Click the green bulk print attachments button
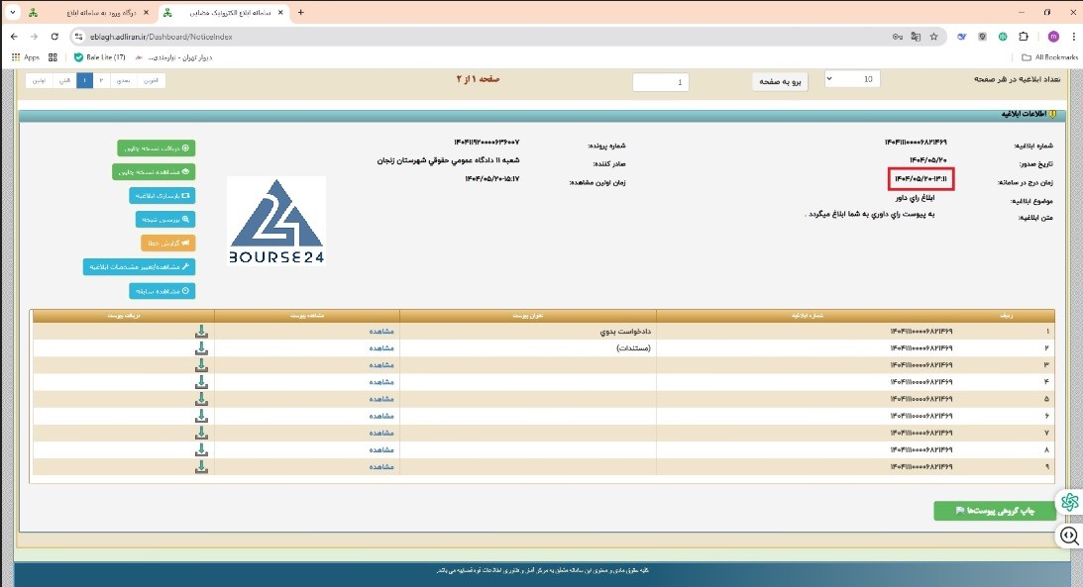The width and height of the screenshot is (1083, 587). click(995, 511)
